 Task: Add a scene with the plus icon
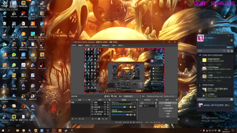click(72, 119)
